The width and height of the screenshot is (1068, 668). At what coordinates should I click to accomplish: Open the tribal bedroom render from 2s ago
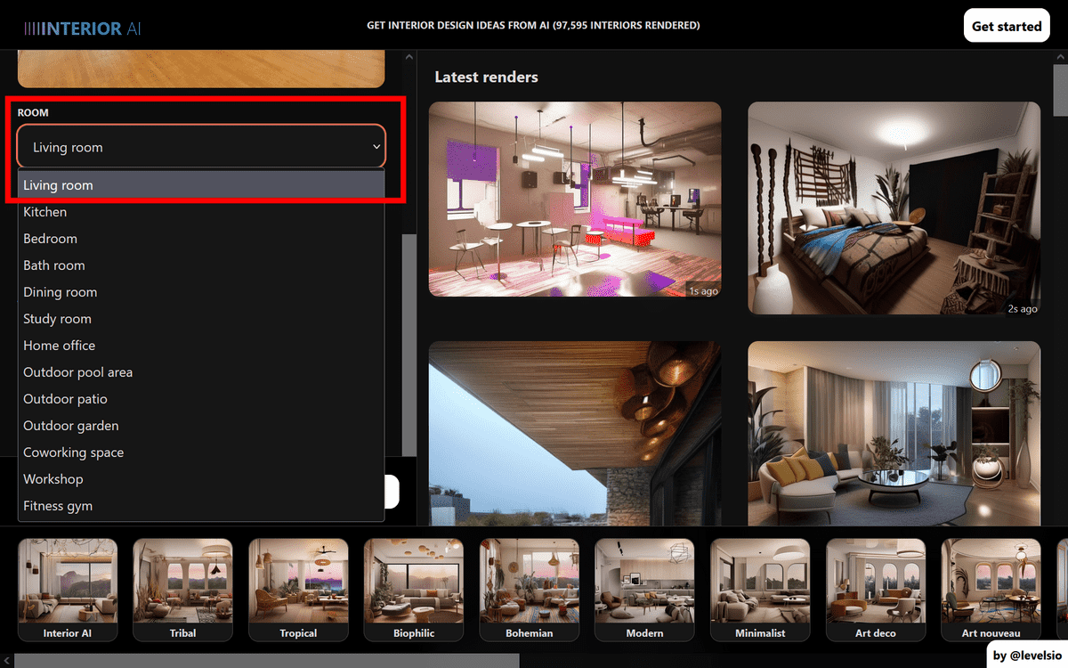click(894, 208)
